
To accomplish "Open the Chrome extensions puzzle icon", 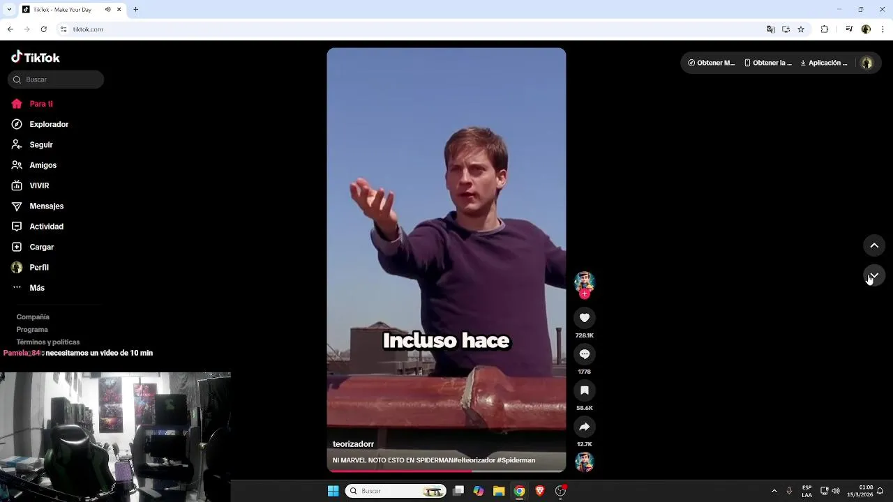I will (824, 29).
